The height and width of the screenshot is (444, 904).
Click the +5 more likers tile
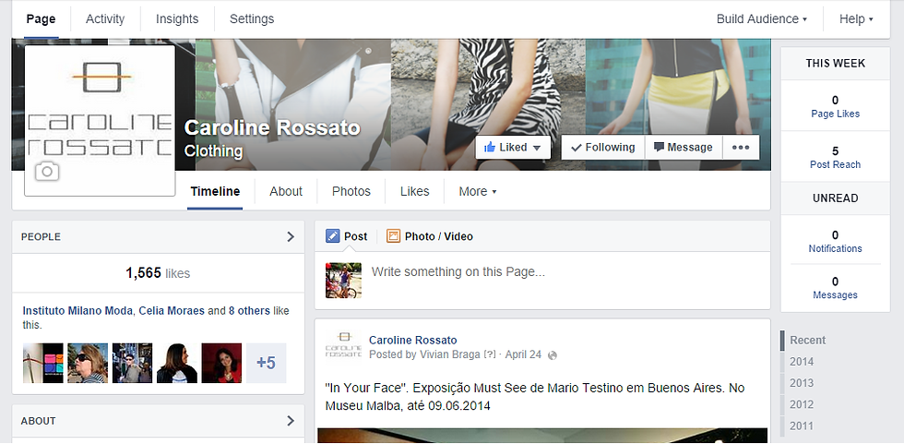[x=267, y=364]
